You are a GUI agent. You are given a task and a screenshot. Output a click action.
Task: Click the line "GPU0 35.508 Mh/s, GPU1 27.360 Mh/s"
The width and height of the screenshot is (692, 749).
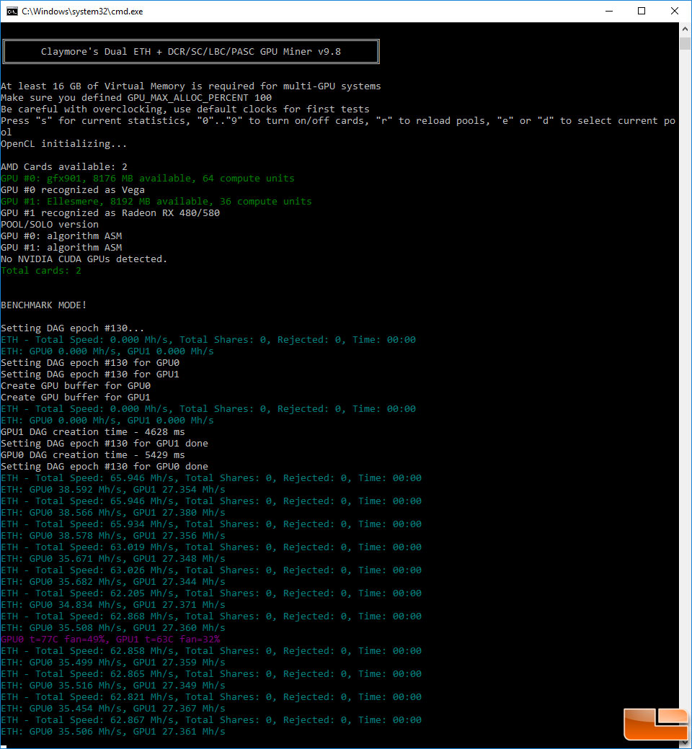tap(113, 628)
